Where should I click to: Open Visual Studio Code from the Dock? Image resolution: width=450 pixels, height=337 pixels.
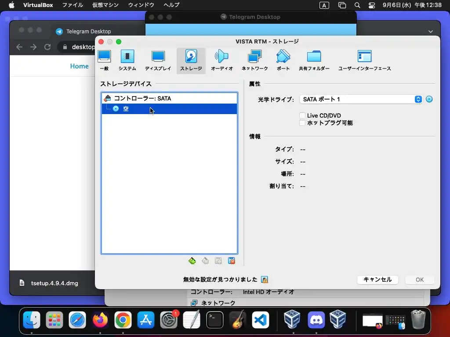tap(261, 320)
